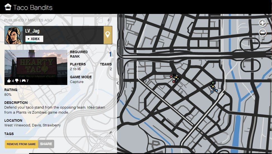Select the lone red marker left of west cluster
The width and height of the screenshot is (272, 154).
coord(171,76)
